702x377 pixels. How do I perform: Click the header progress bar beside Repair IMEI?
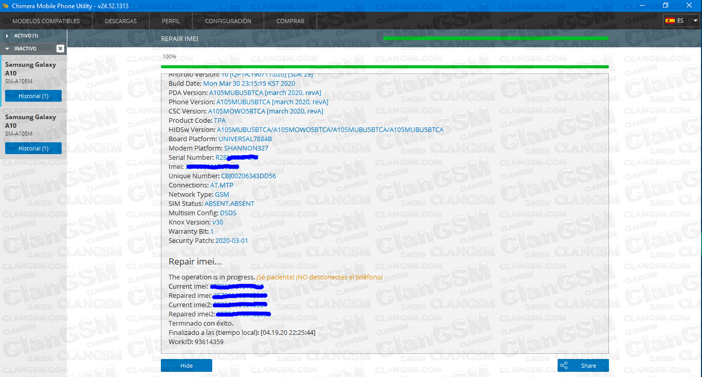coord(496,38)
